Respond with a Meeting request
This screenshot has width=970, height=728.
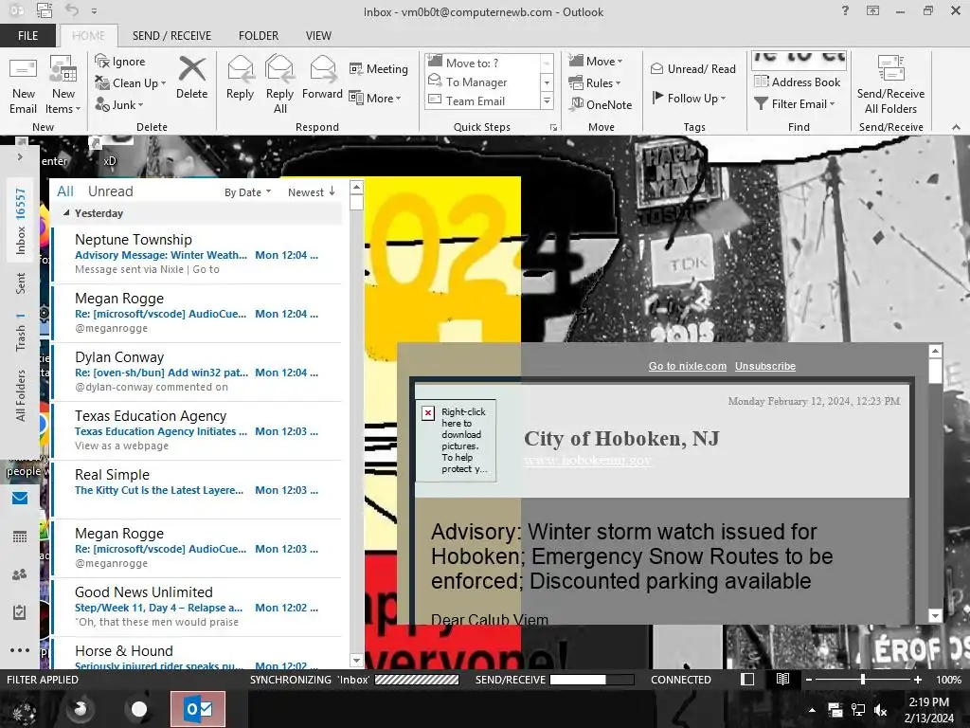[379, 68]
